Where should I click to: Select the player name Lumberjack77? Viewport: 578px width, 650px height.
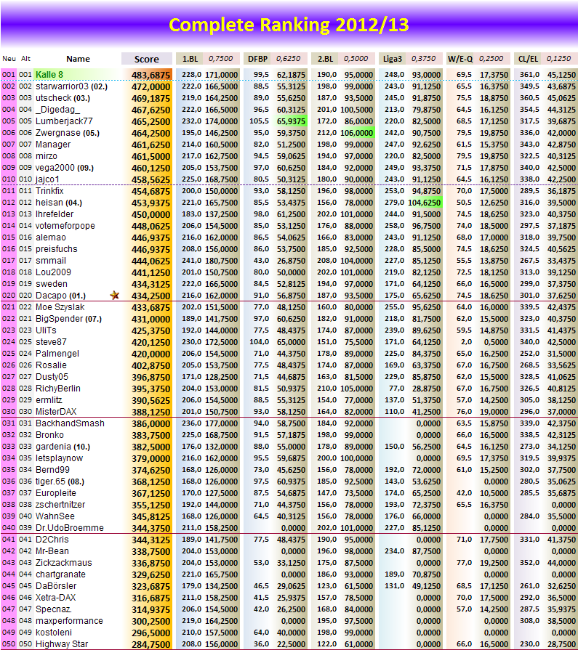click(x=64, y=121)
